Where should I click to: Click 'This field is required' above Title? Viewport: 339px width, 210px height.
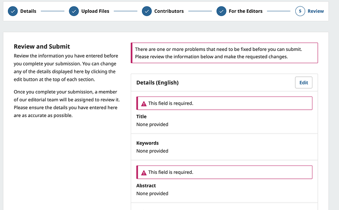[x=170, y=103]
